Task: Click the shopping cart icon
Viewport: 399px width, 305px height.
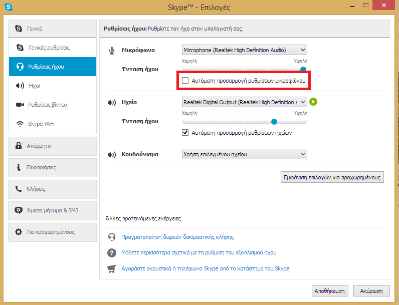Action: [112, 268]
